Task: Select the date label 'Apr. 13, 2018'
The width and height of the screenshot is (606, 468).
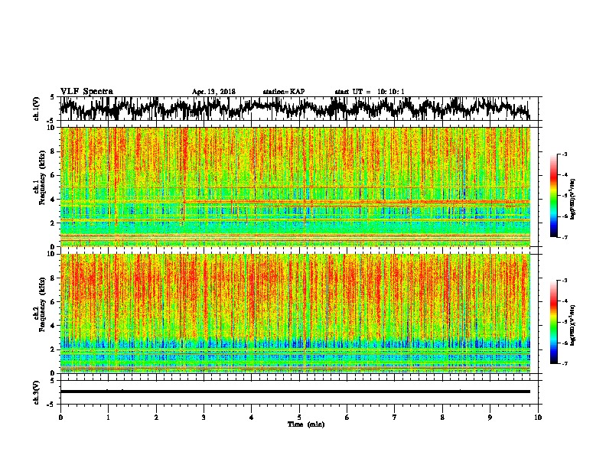Action: point(213,92)
